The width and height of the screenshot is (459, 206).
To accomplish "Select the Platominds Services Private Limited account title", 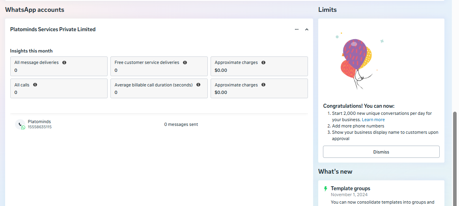I will [53, 29].
